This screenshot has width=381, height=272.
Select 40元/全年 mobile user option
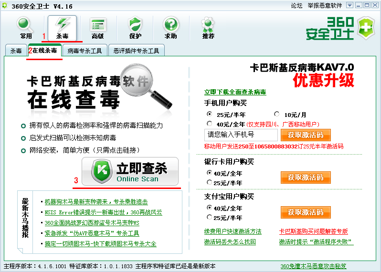[209, 124]
